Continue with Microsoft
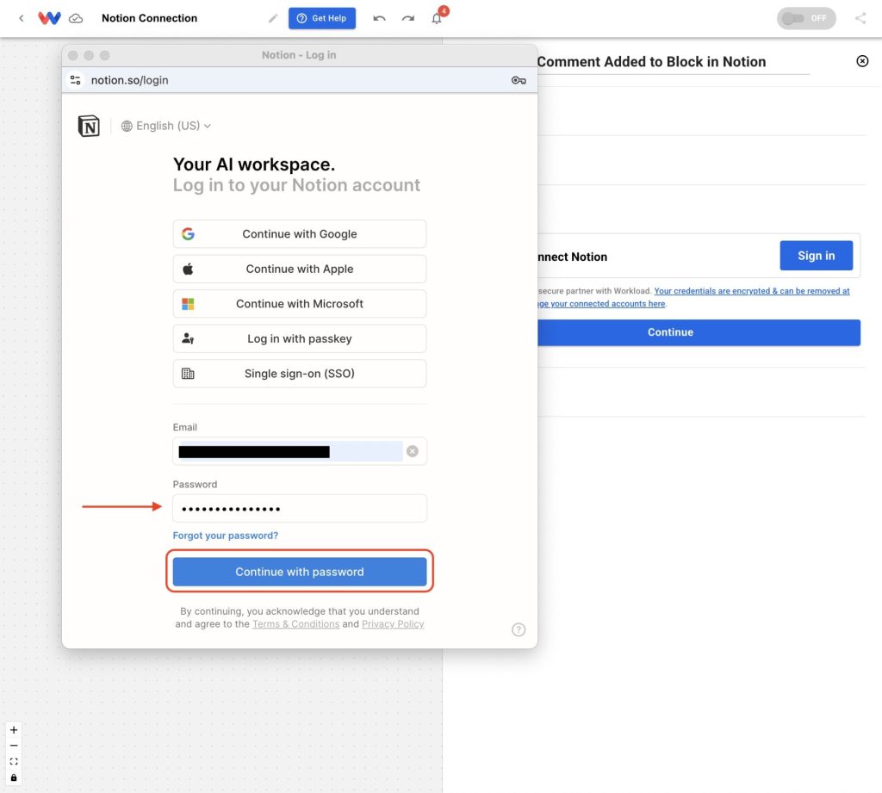 tap(299, 304)
